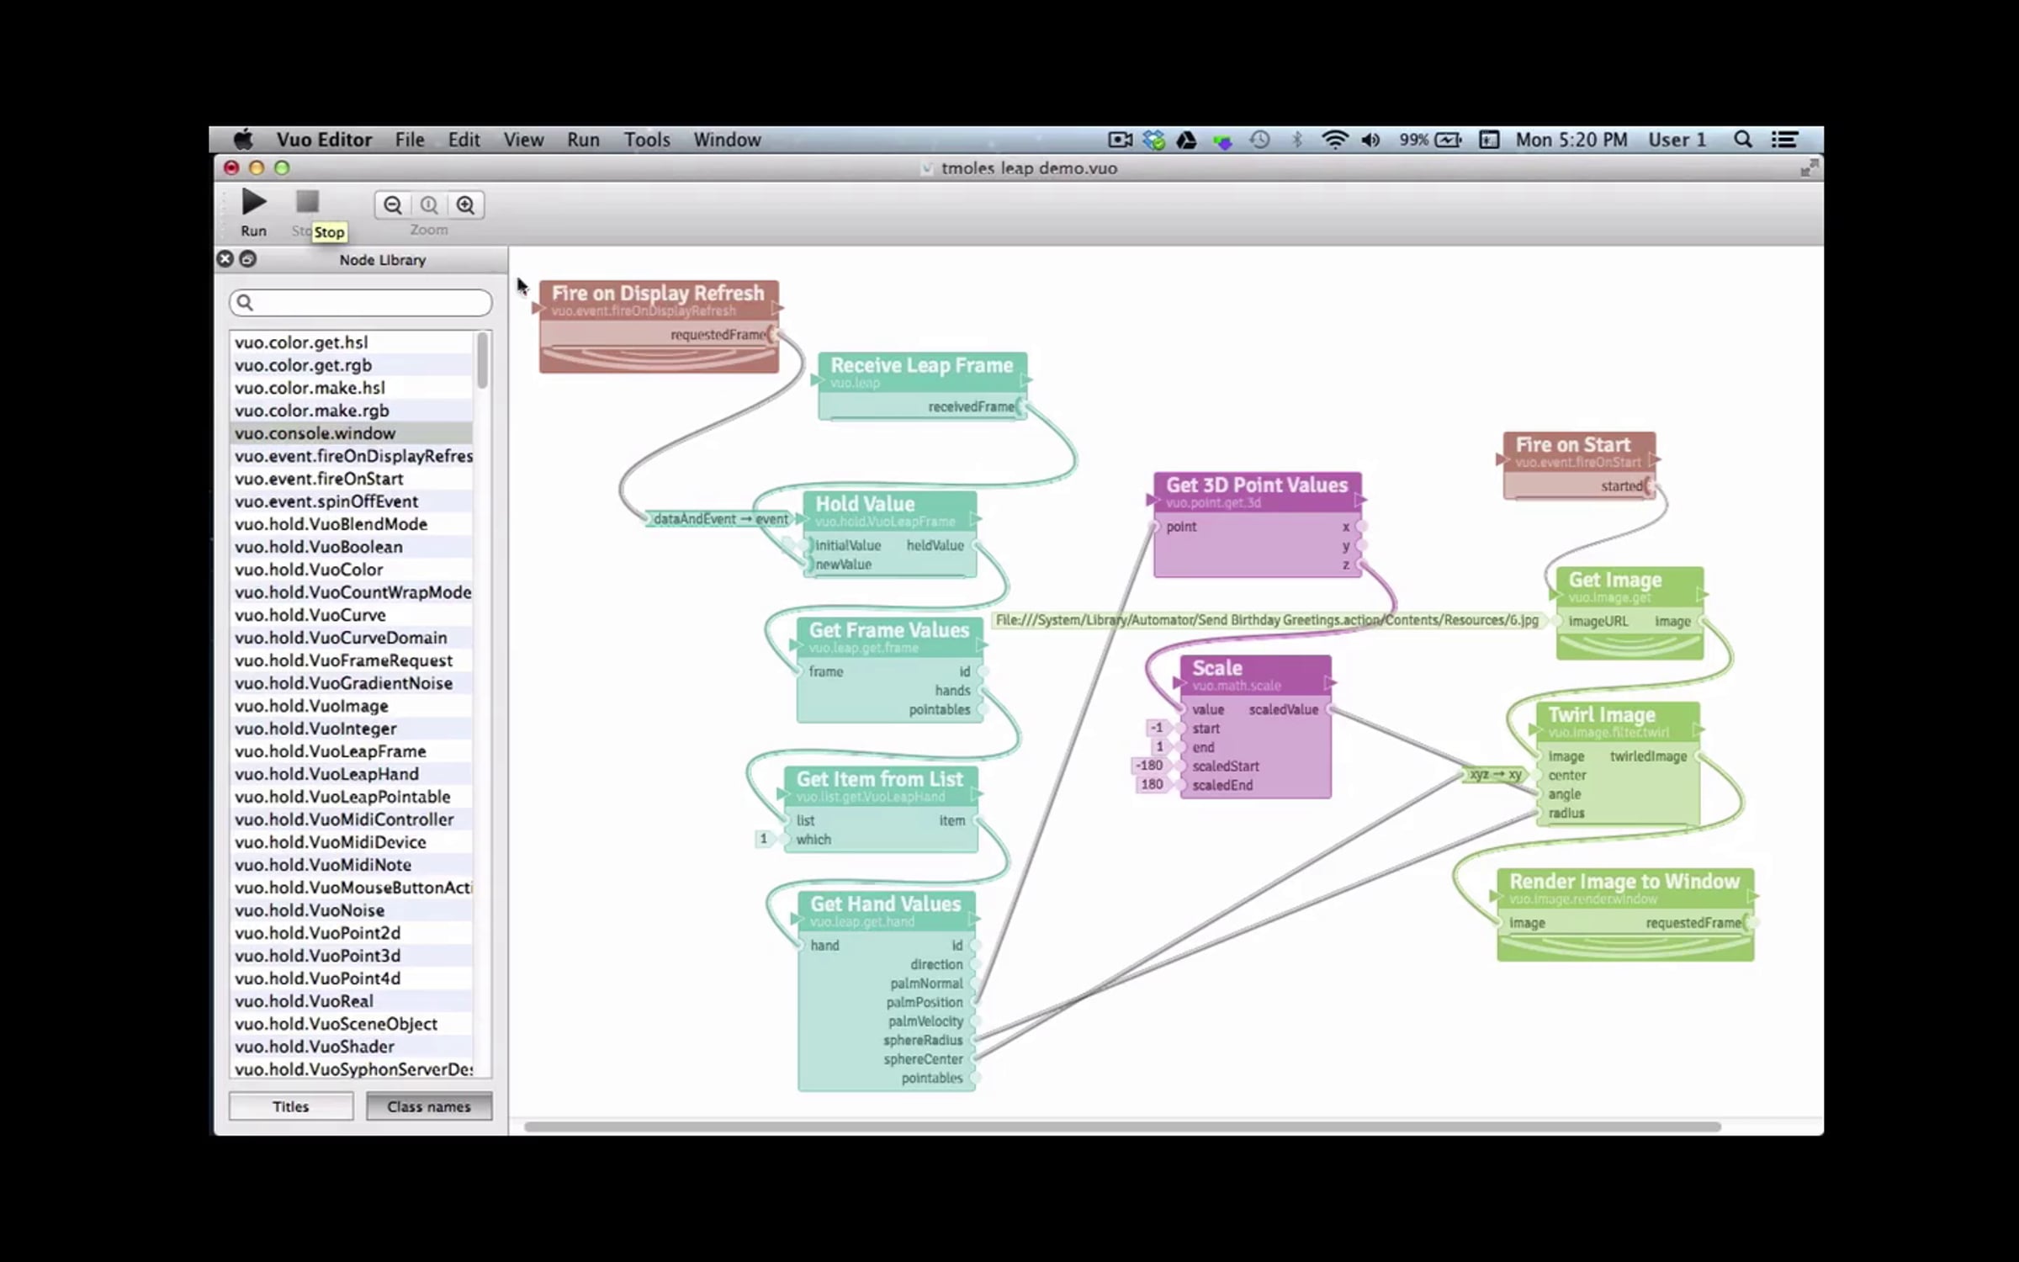Viewport: 2019px width, 1262px height.
Task: Click the volume icon in menu bar
Action: pos(1370,140)
